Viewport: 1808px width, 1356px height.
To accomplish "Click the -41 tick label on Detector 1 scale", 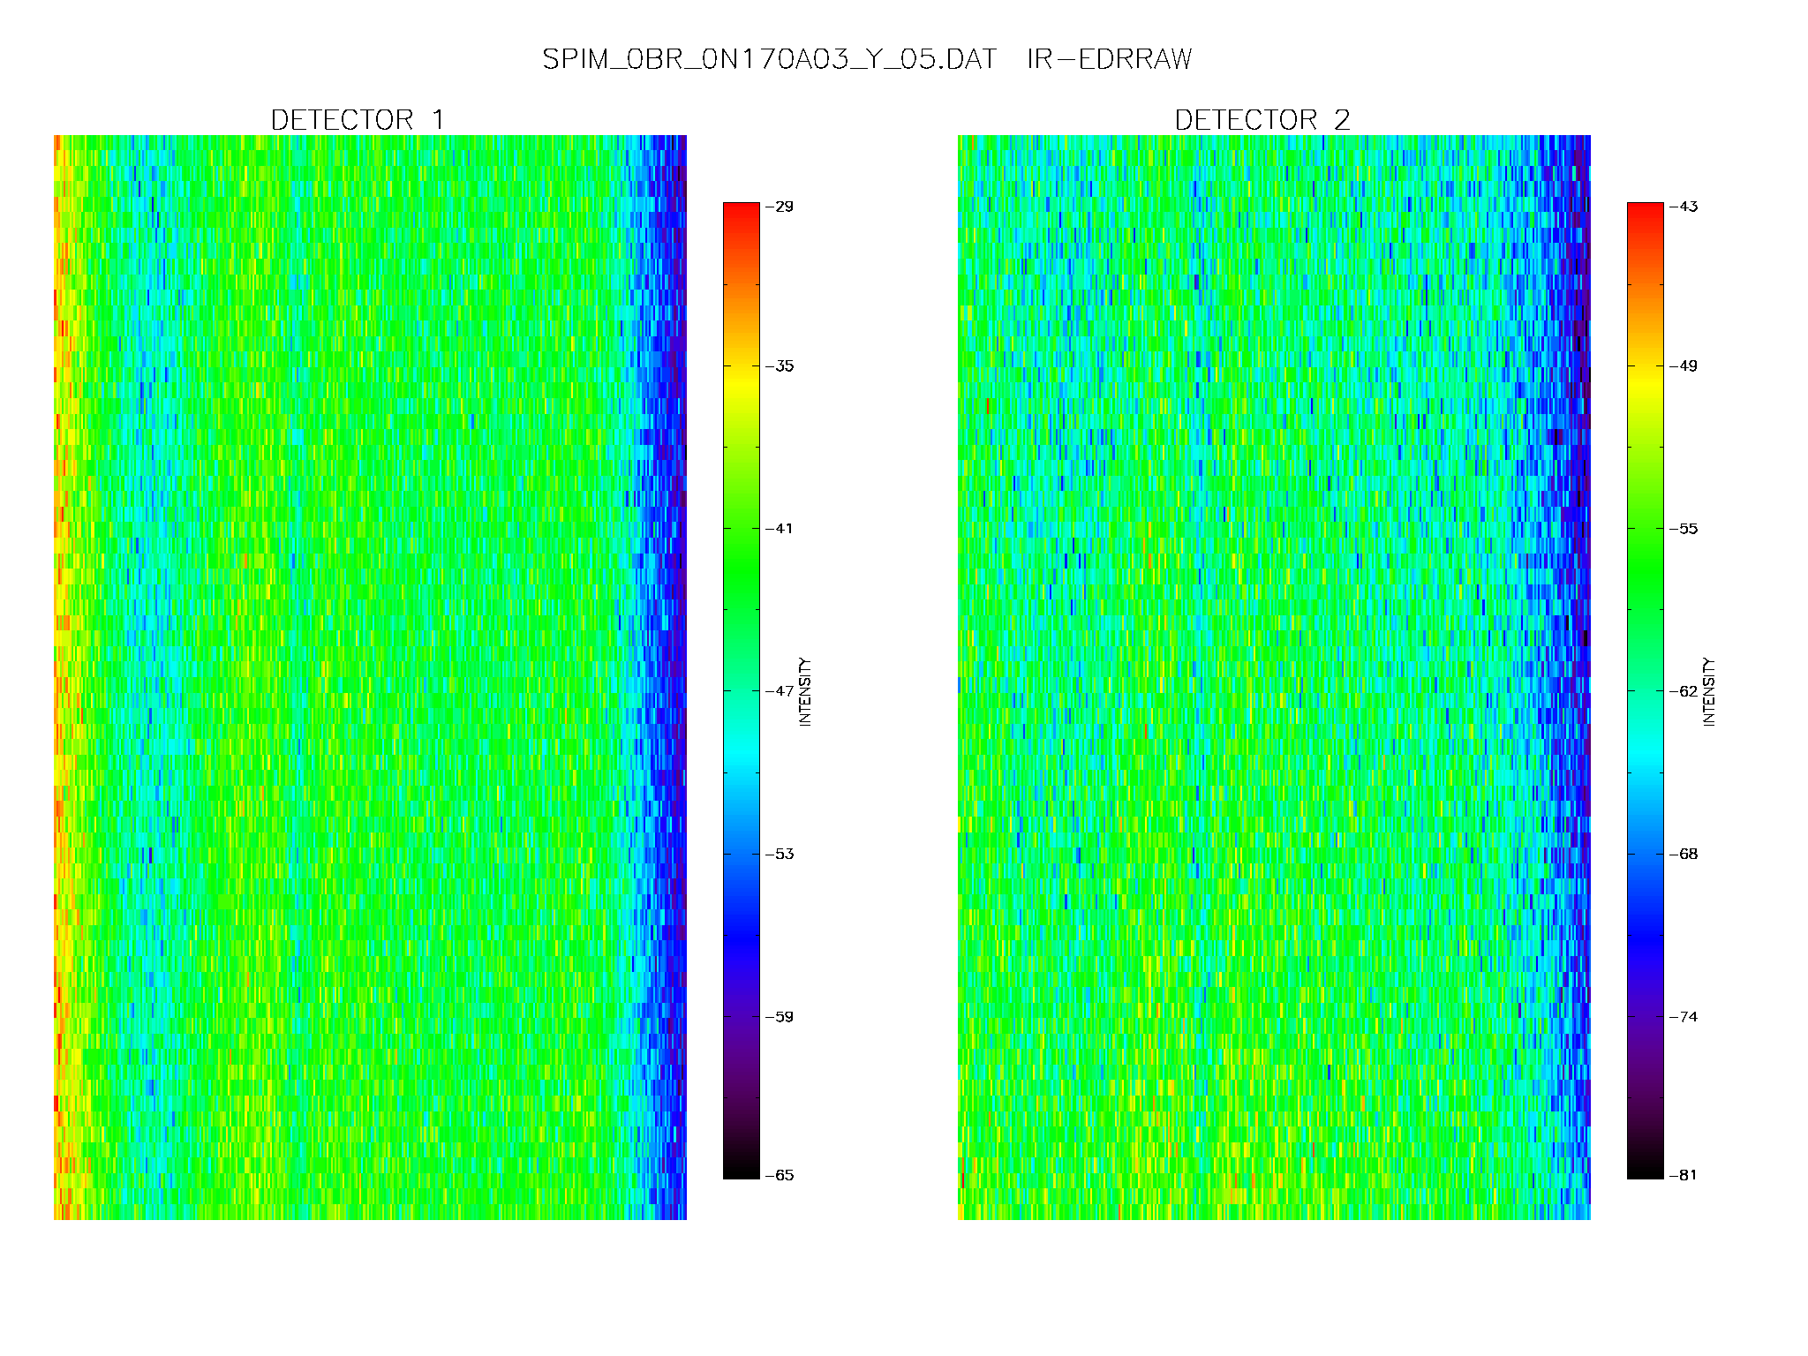I will point(780,529).
